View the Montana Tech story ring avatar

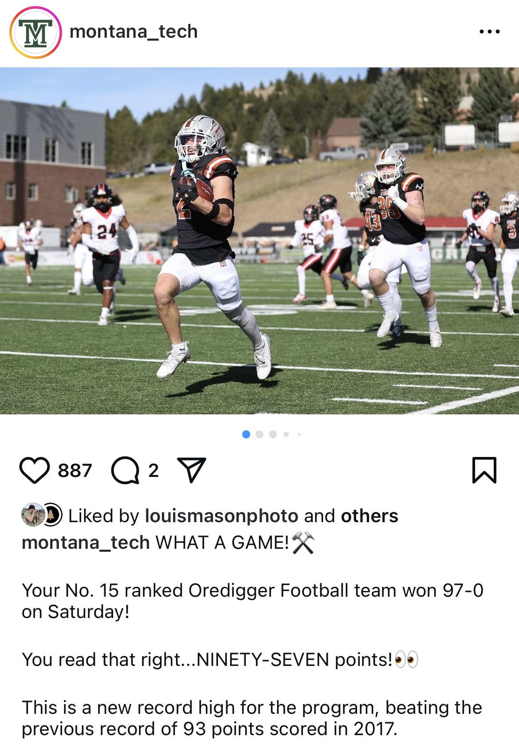click(x=35, y=32)
